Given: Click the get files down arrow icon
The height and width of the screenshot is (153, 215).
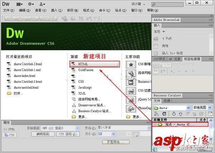Looking at the screenshot, I should coord(174,114).
